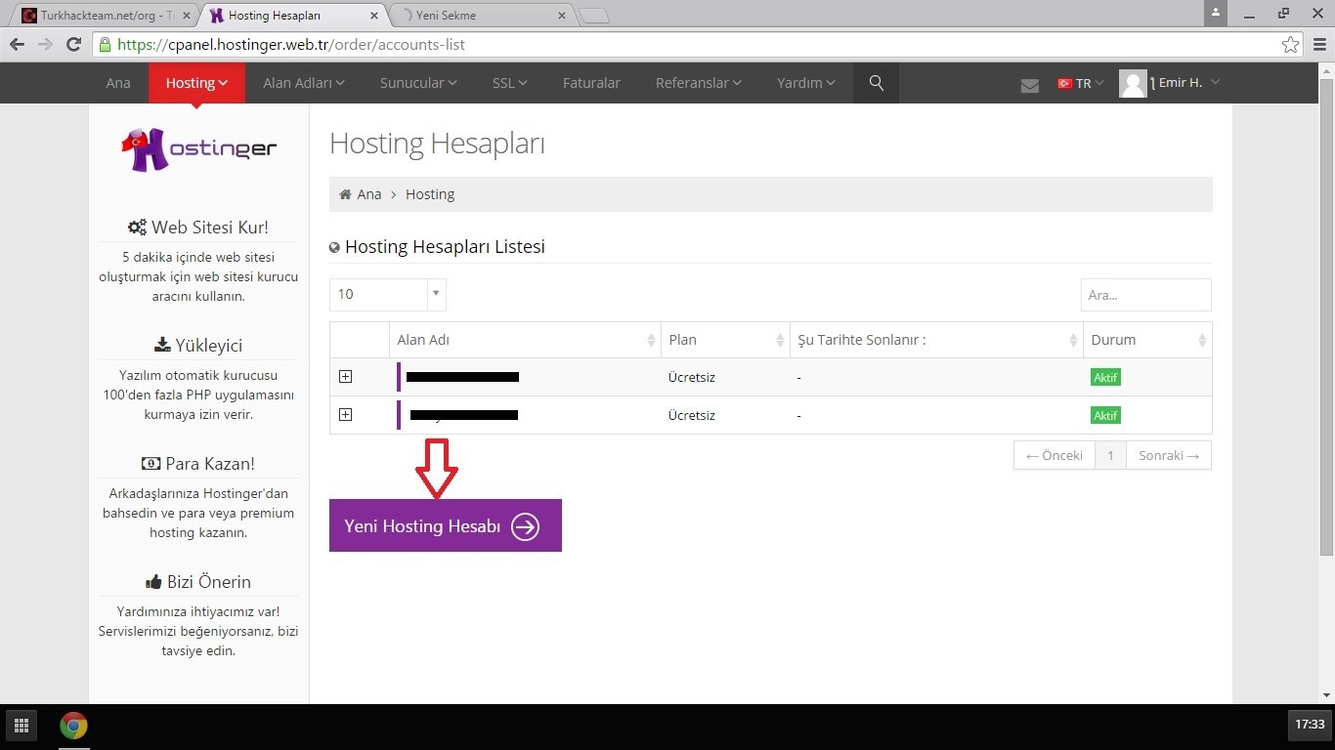
Task: Open the Hosting dropdown menu
Action: [196, 83]
